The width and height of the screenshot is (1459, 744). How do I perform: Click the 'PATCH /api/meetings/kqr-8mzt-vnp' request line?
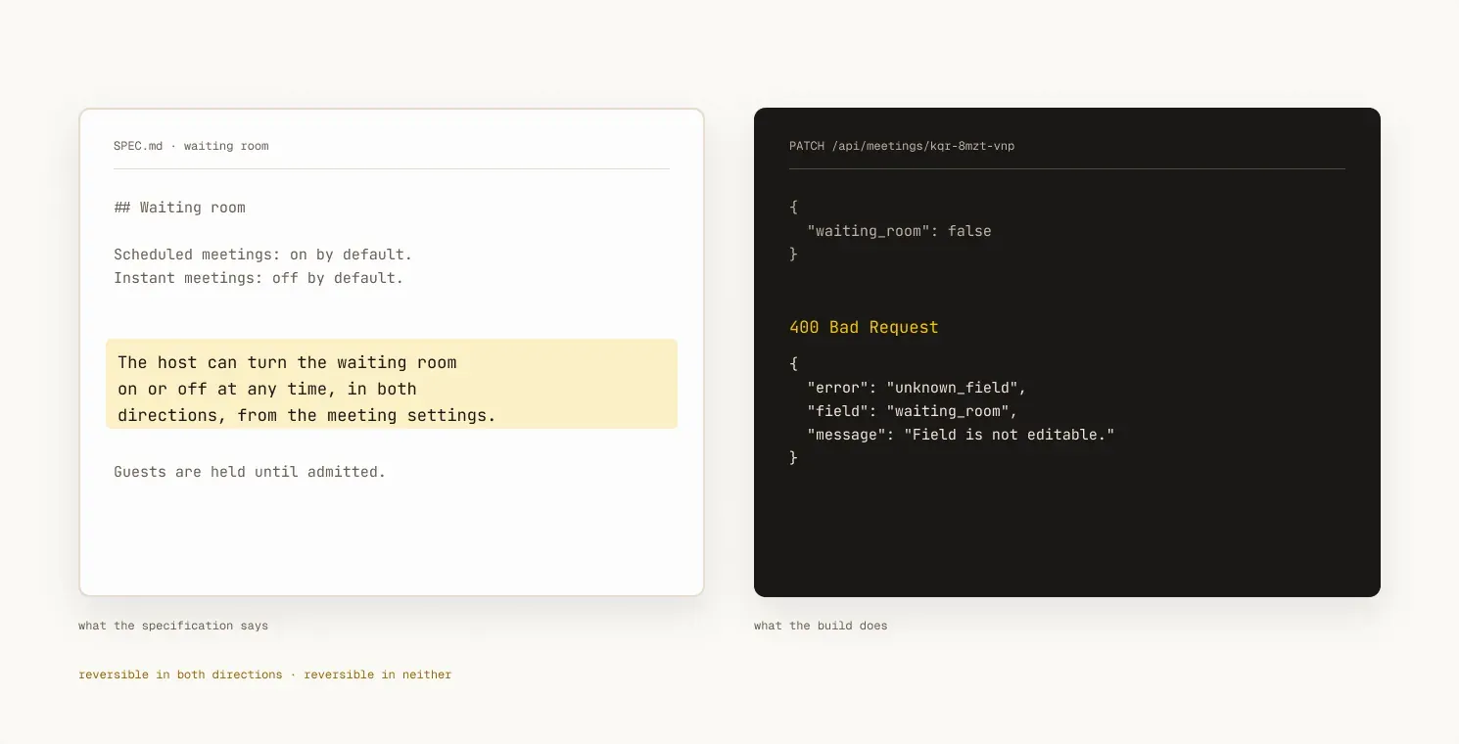click(x=902, y=146)
